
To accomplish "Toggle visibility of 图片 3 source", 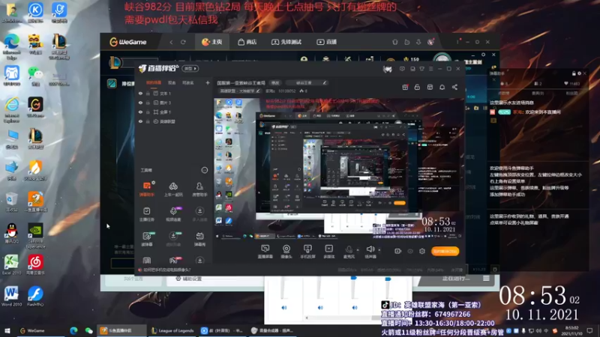I will point(140,103).
